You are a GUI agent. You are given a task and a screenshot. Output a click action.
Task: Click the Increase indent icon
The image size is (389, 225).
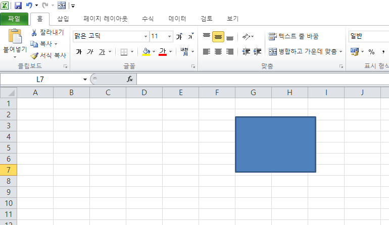[x=257, y=52]
